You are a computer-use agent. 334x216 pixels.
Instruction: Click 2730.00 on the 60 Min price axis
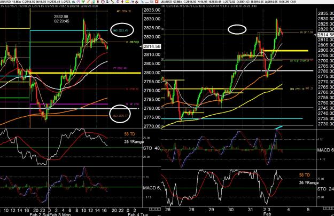(x=325, y=124)
